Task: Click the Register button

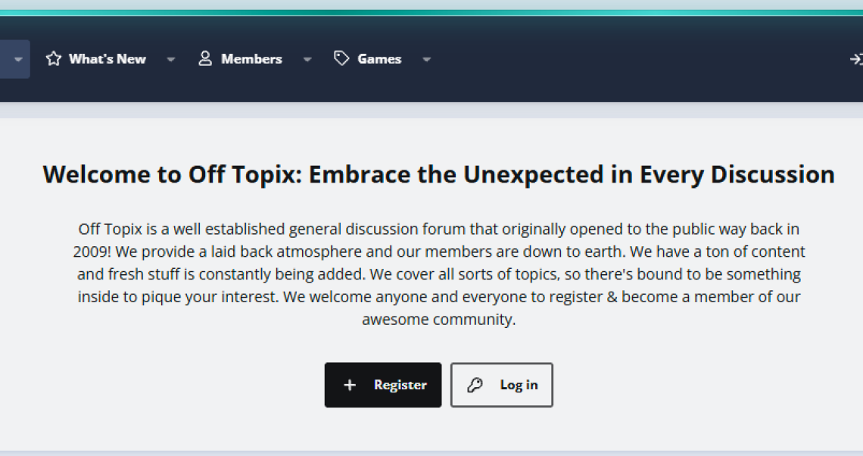Action: pos(383,385)
